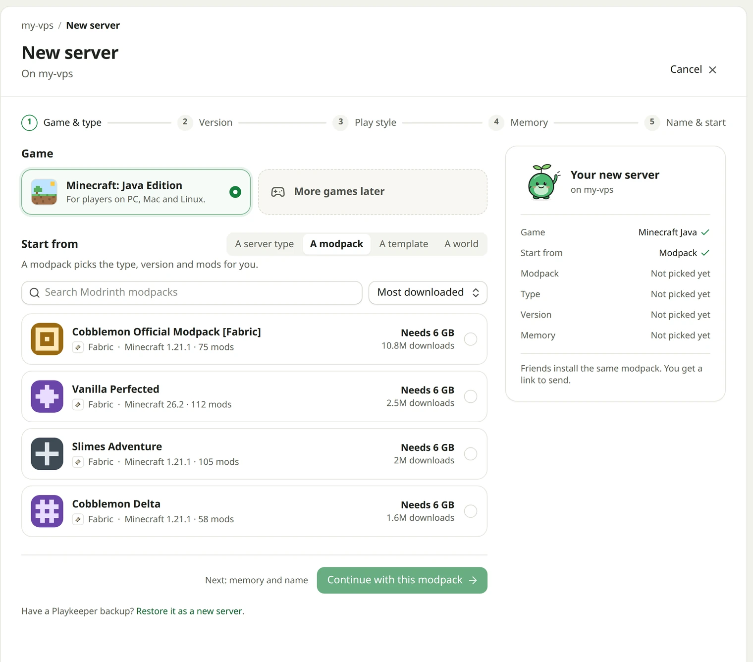Click the Cobblemon Official Modpack [Fabric] title
Viewport: 753px width, 662px height.
(x=166, y=332)
